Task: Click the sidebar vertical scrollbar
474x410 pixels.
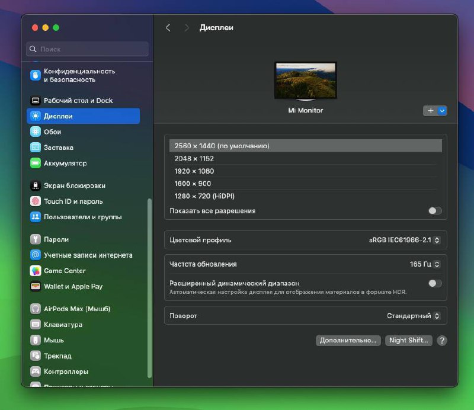Action: pyautogui.click(x=149, y=288)
